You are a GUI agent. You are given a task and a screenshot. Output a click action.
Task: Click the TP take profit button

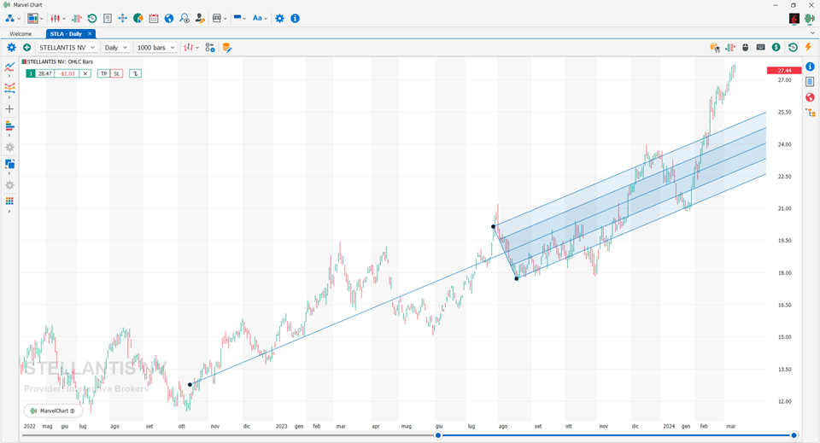(x=103, y=73)
